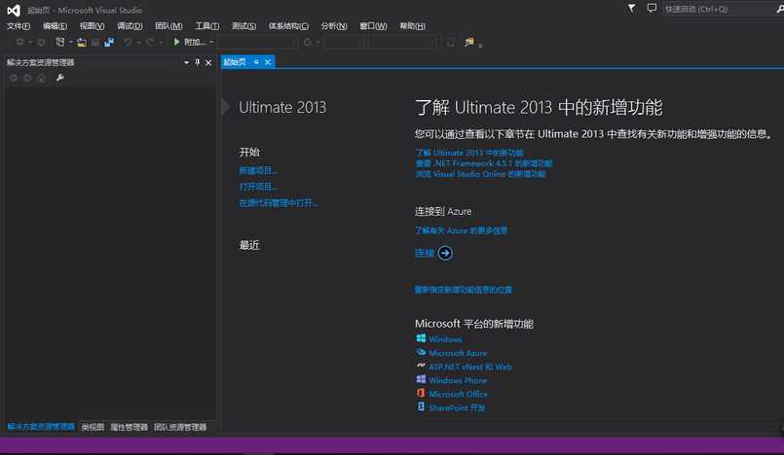Viewport: 784px width, 455px height.
Task: Click the undo toolbar icon
Action: click(x=128, y=43)
